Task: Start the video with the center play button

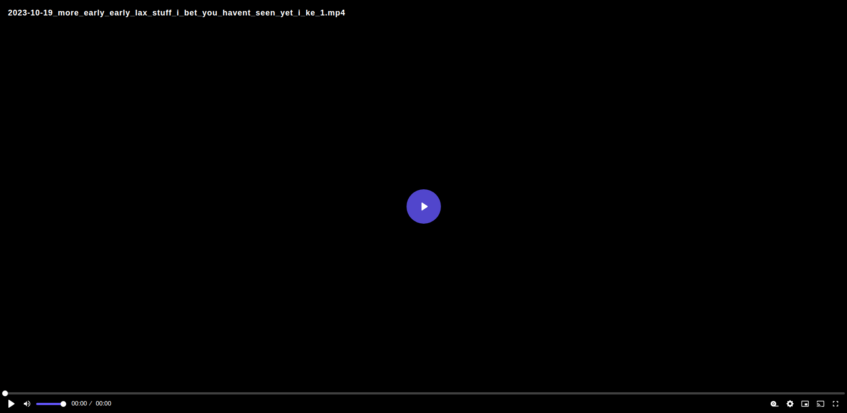Action: 424,206
